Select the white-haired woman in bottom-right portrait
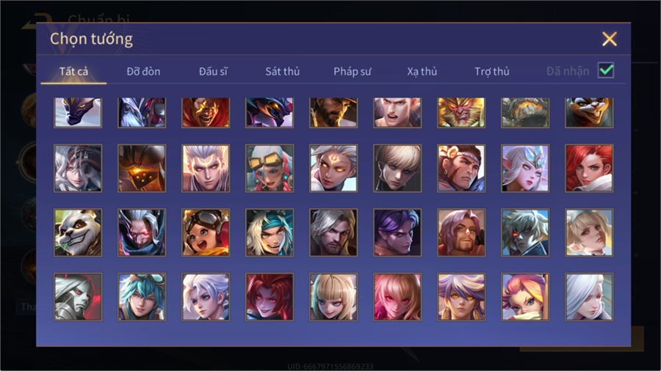The image size is (661, 371). [589, 297]
